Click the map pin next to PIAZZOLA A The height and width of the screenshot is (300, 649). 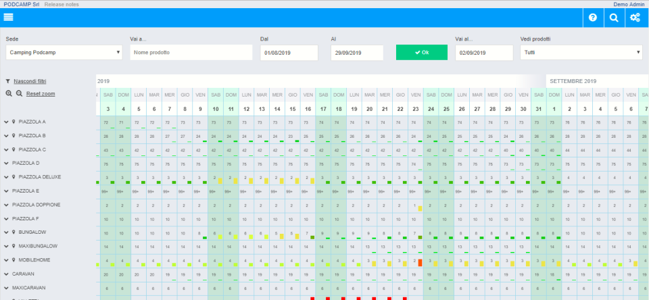point(14,122)
